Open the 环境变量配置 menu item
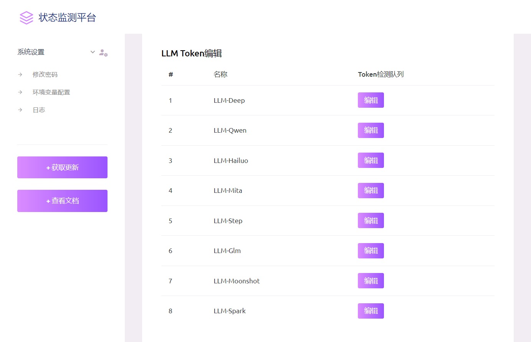This screenshot has width=531, height=342. pos(51,92)
